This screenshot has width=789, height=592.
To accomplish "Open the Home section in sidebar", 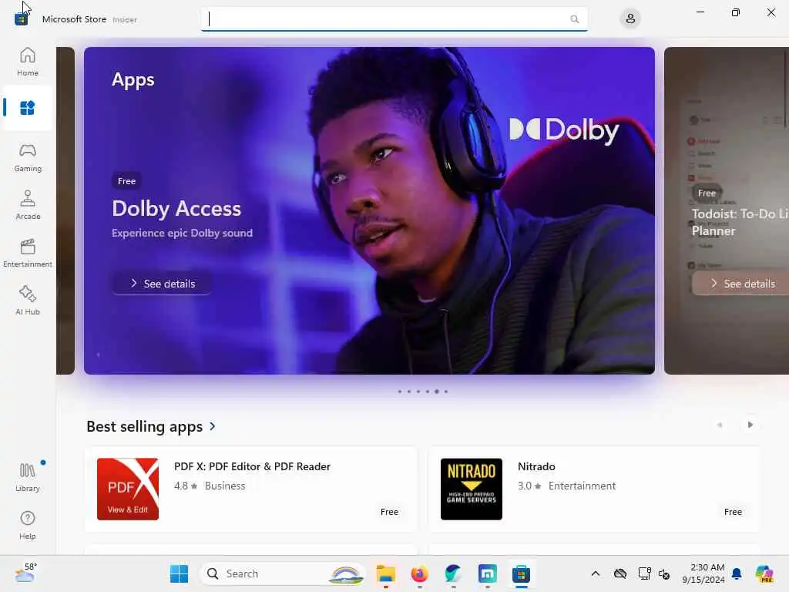I will 27,62.
